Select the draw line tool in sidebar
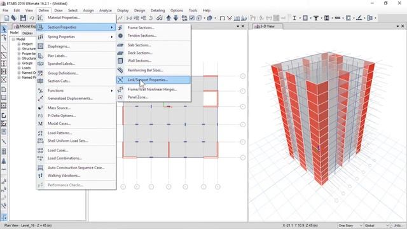The image size is (407, 229). (4, 47)
